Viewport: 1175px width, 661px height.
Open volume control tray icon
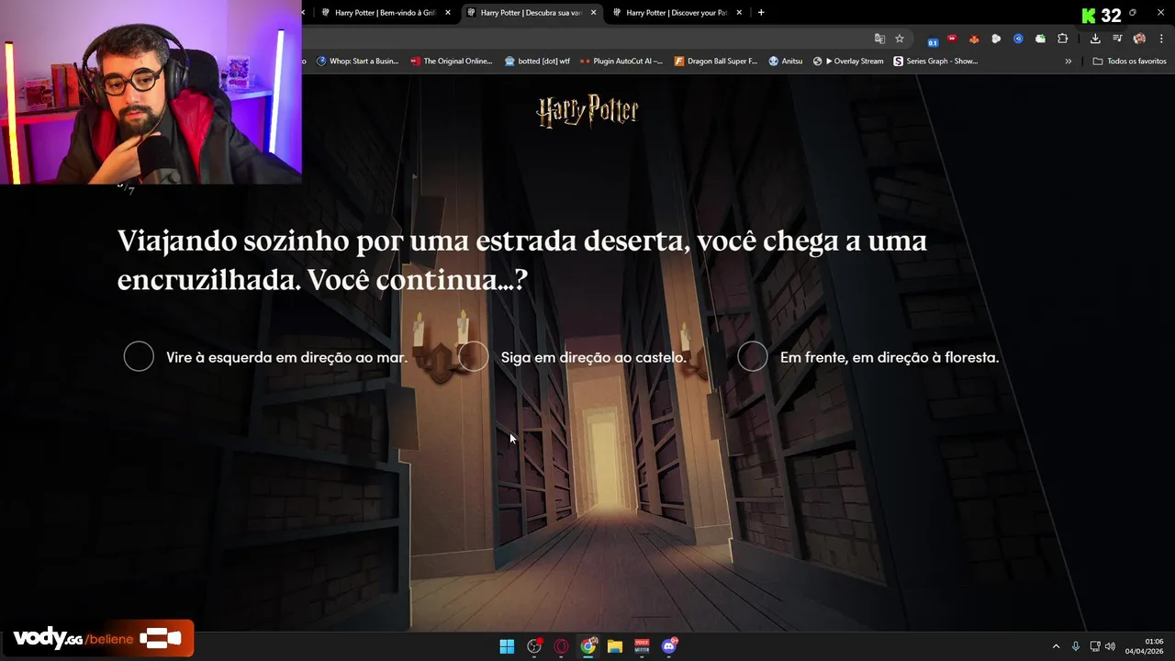click(x=1110, y=646)
